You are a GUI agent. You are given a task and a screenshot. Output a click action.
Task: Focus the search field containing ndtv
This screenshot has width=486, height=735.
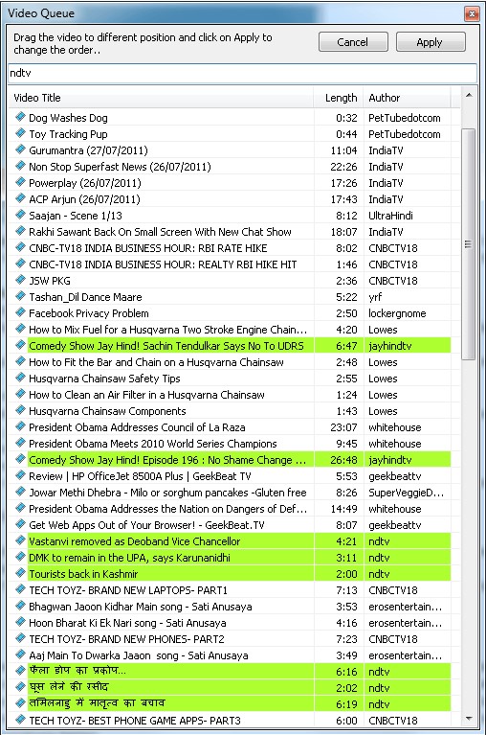tap(242, 73)
